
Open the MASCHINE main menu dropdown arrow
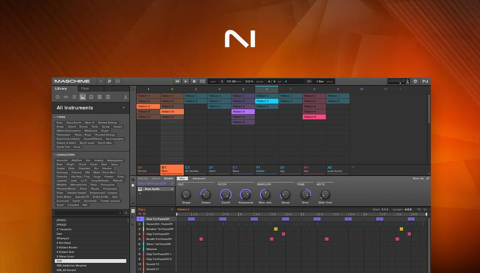pos(101,81)
